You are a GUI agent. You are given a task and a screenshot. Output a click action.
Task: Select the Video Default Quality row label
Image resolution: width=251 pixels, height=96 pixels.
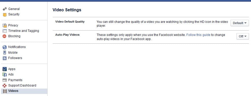coord(70,22)
